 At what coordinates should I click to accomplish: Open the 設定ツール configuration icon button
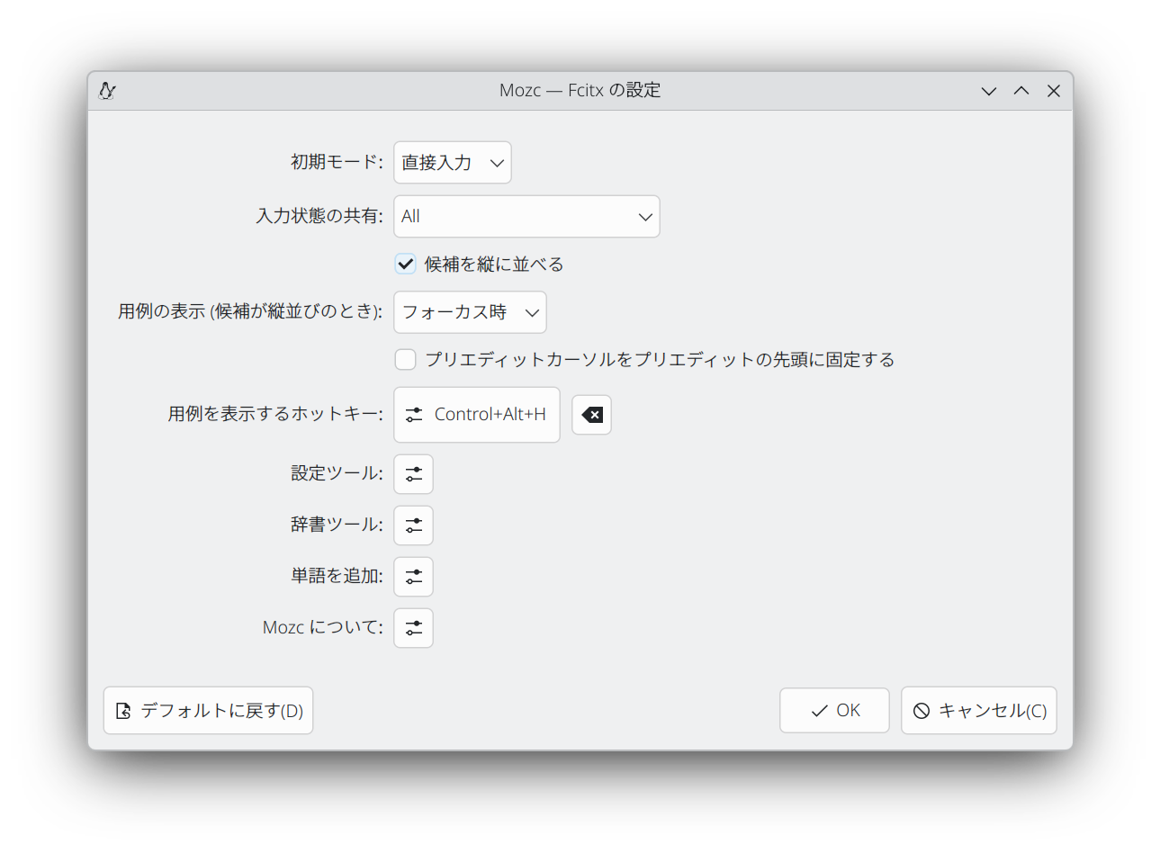(x=413, y=474)
